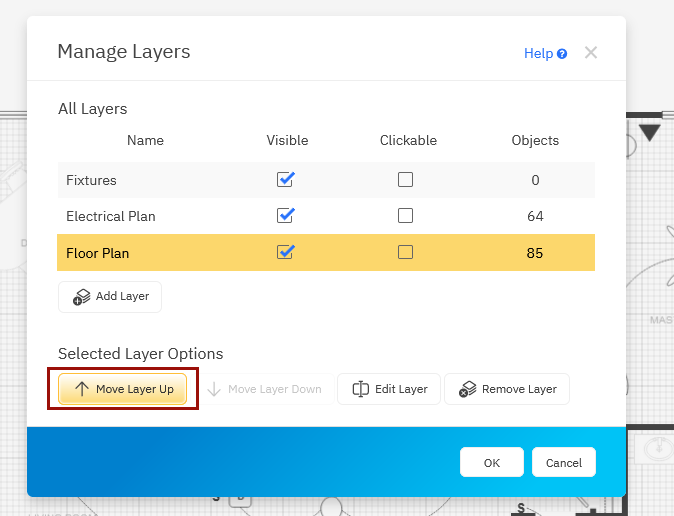The image size is (674, 516).
Task: Toggle visibility of the Fixtures layer
Action: pyautogui.click(x=286, y=180)
